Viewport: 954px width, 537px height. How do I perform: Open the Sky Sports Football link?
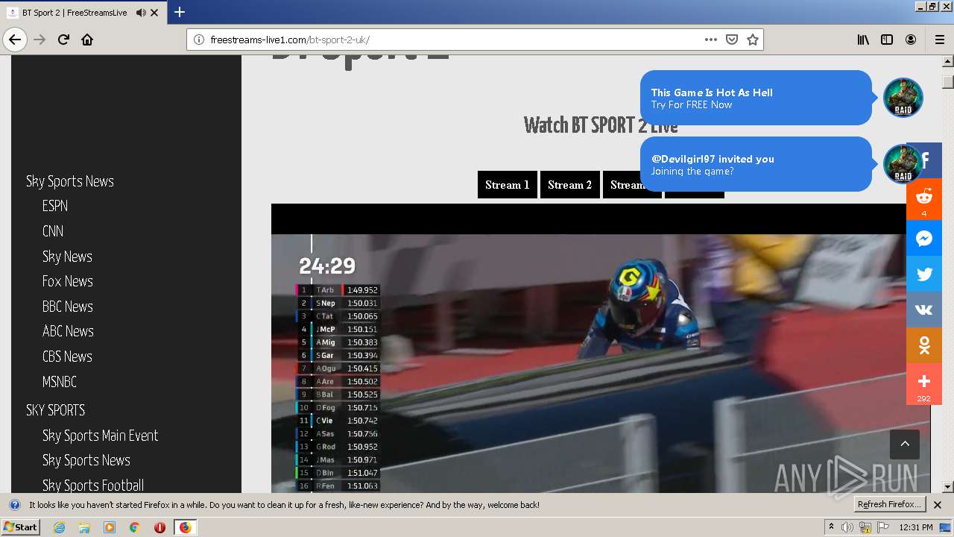click(x=93, y=486)
